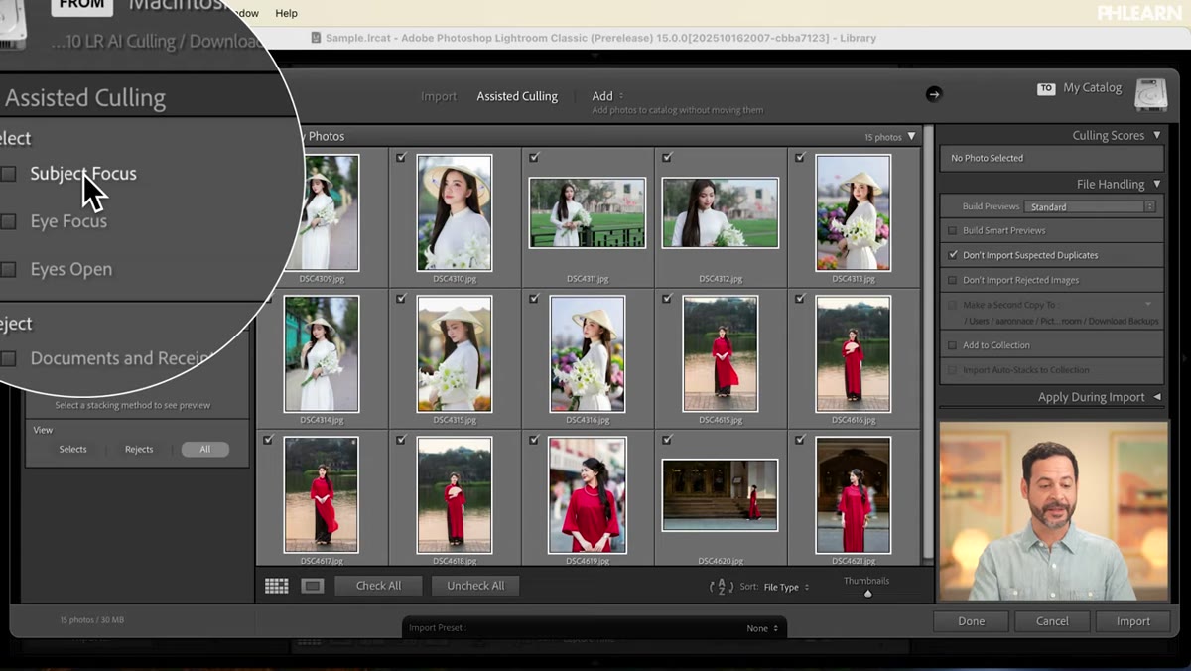This screenshot has height=671, width=1191.
Task: Click the Uncheck All button
Action: pos(475,586)
